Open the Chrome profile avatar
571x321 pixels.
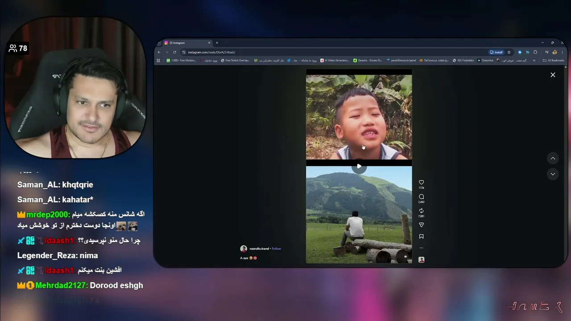click(x=555, y=52)
